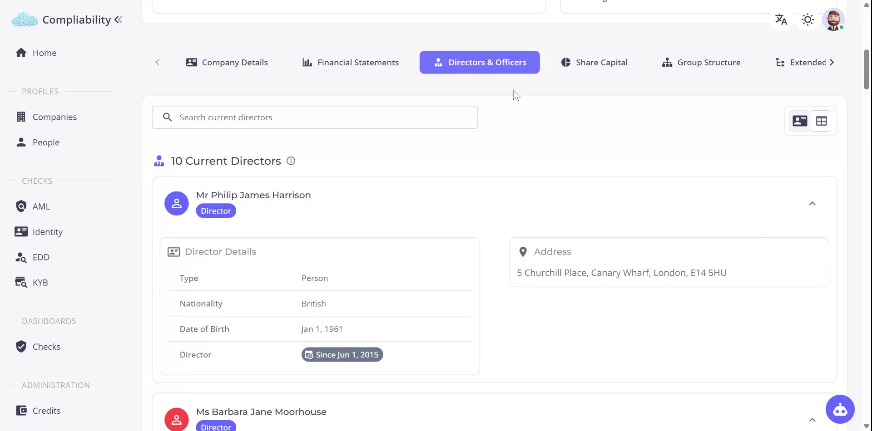This screenshot has height=431, width=872.
Task: Open the chatbot assistant button
Action: coord(840,409)
